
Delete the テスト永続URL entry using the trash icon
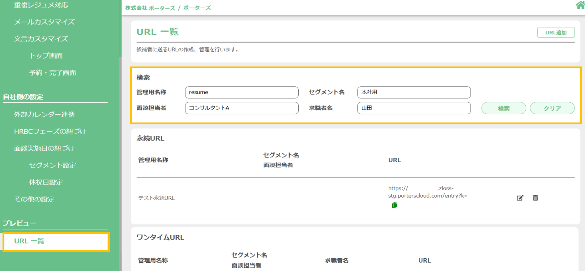(535, 198)
